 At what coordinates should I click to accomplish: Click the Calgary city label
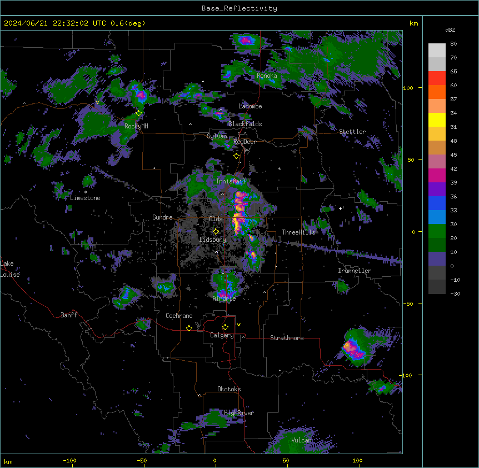tap(222, 335)
